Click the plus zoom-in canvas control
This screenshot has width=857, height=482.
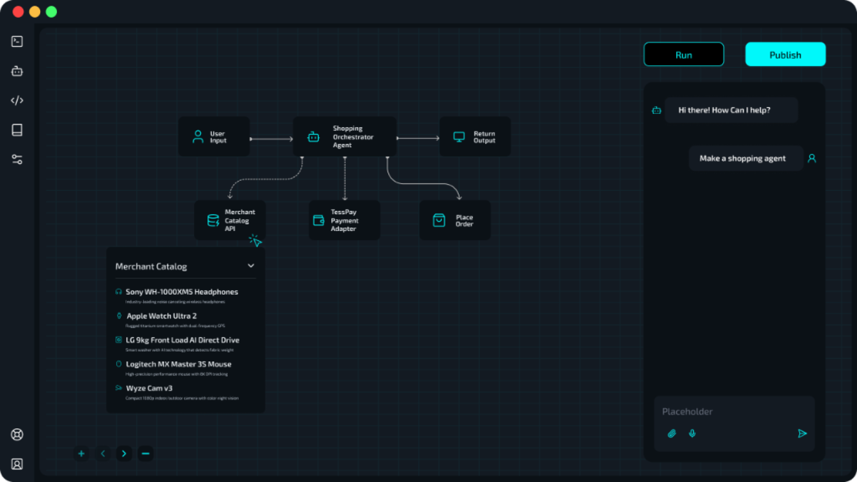81,454
